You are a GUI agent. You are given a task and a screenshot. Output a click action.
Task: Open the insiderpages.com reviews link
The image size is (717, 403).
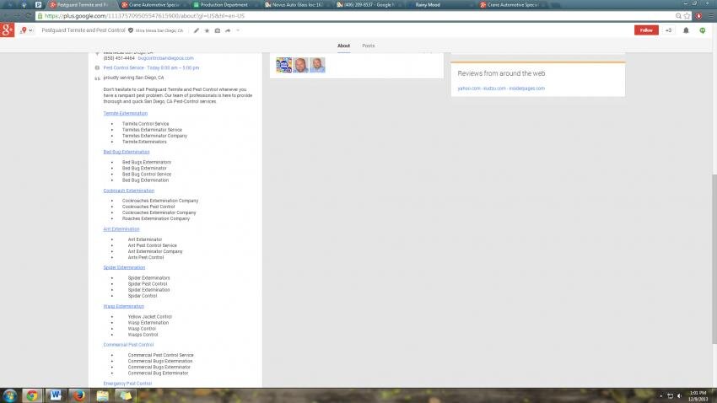click(x=526, y=89)
